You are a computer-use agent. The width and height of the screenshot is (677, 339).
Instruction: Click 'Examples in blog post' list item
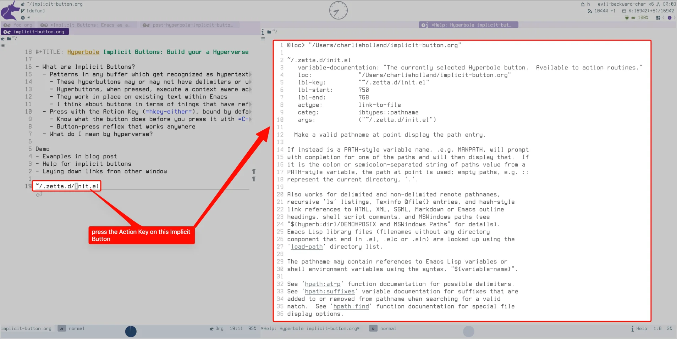tap(79, 156)
